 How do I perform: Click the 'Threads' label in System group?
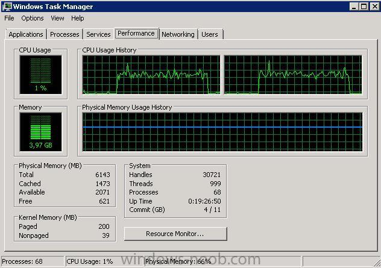click(141, 184)
